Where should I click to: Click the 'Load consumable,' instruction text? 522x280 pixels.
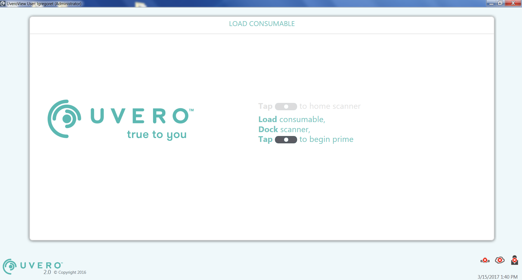click(x=292, y=119)
